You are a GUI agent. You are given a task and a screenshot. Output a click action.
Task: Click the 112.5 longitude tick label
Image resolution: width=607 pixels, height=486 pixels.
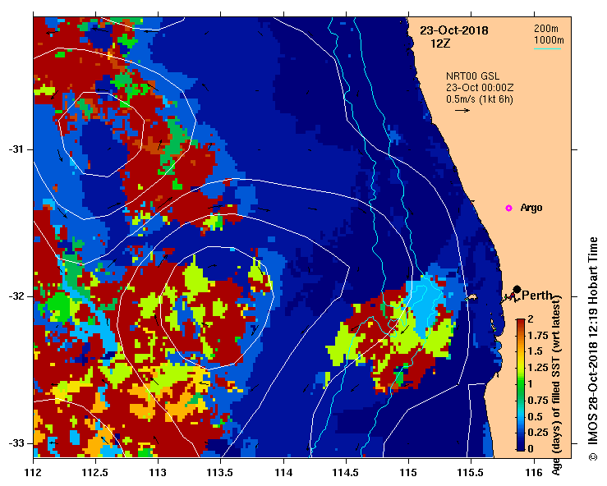pos(95,473)
